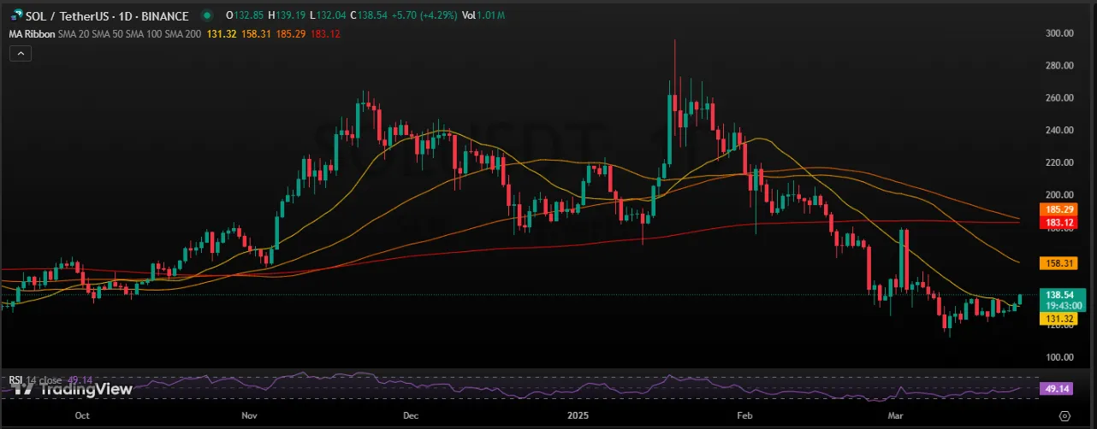Click the 183.12 red price label
This screenshot has width=1097, height=429.
(1053, 222)
